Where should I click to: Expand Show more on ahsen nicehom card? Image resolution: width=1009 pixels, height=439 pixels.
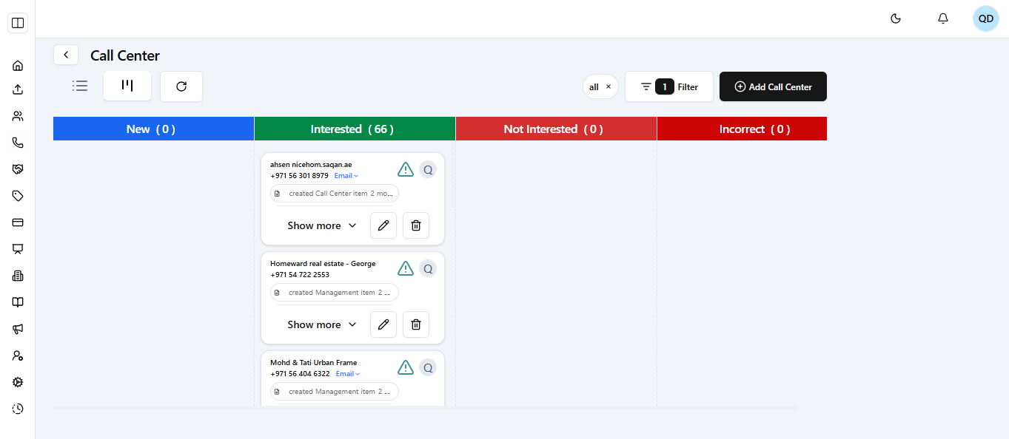pos(321,225)
